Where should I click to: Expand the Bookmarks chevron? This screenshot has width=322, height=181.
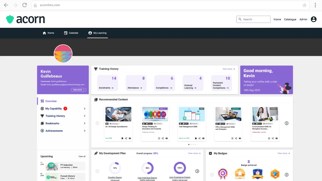coord(85,123)
